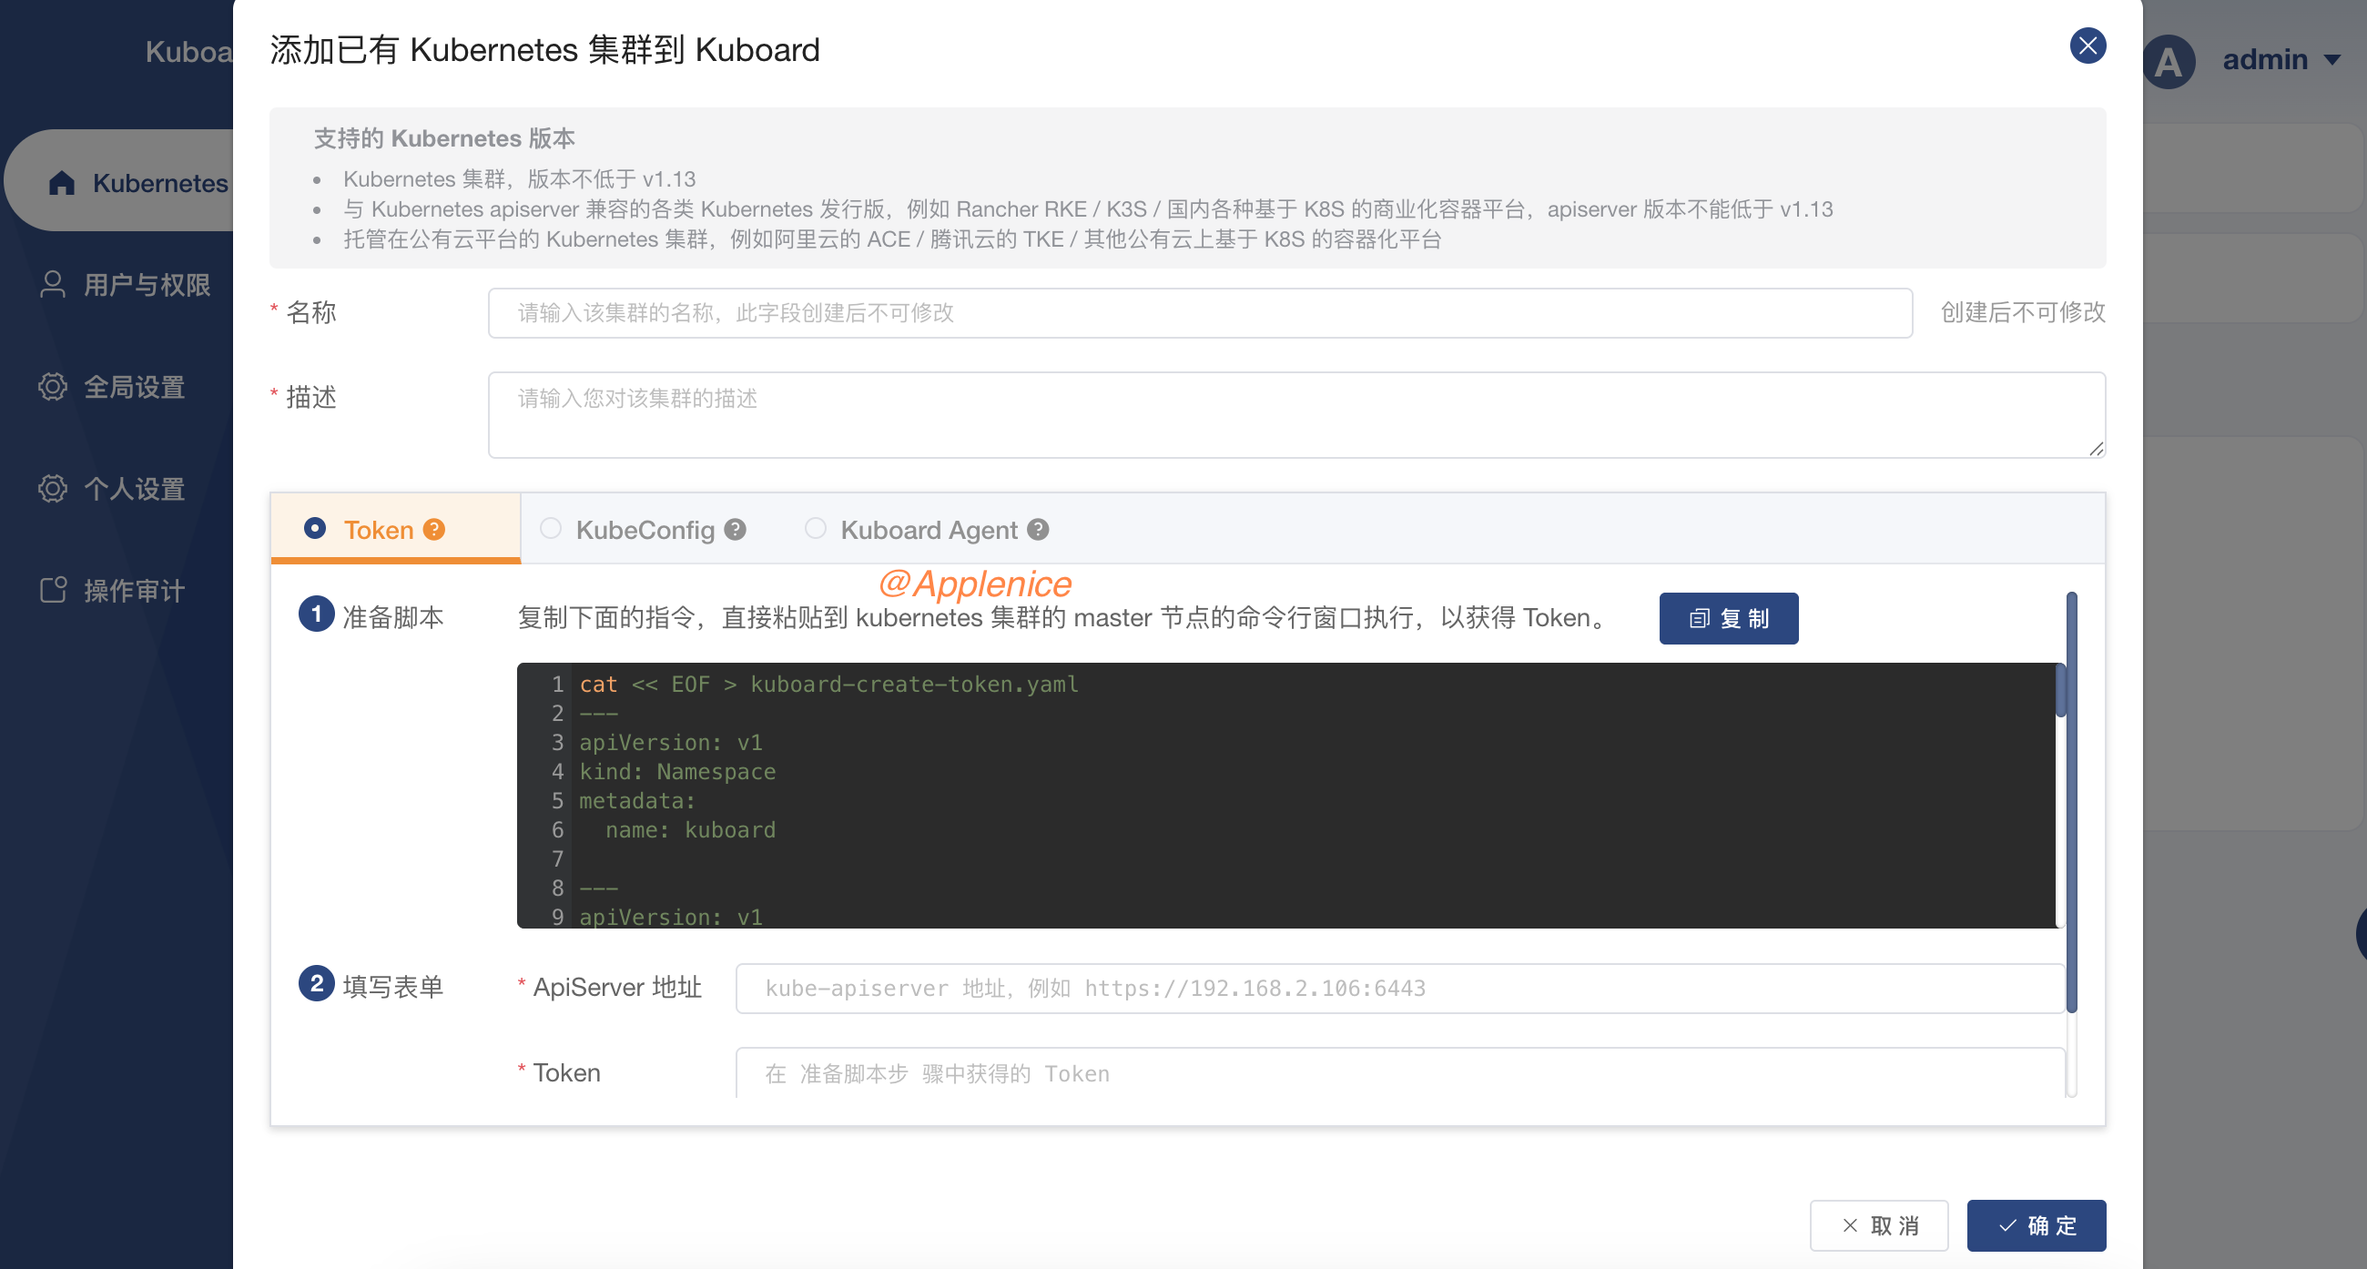Select the KubeConfig radio button
2367x1269 pixels.
coord(551,528)
